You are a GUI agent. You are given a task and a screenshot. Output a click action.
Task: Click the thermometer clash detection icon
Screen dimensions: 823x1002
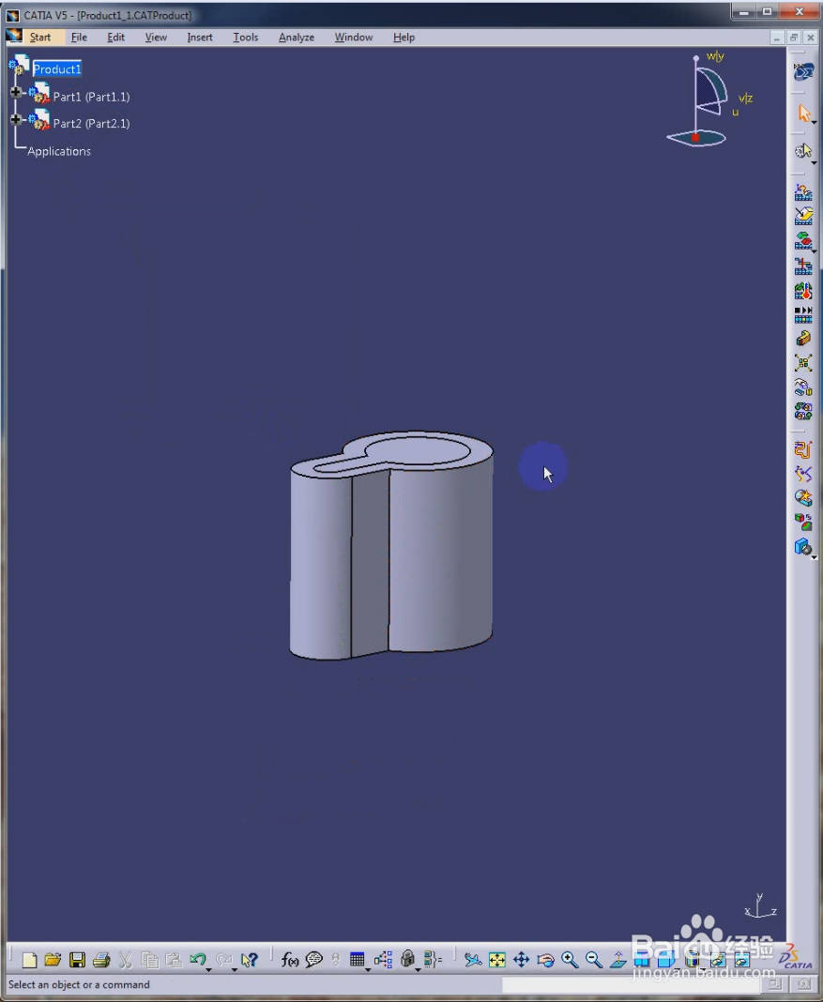(803, 291)
